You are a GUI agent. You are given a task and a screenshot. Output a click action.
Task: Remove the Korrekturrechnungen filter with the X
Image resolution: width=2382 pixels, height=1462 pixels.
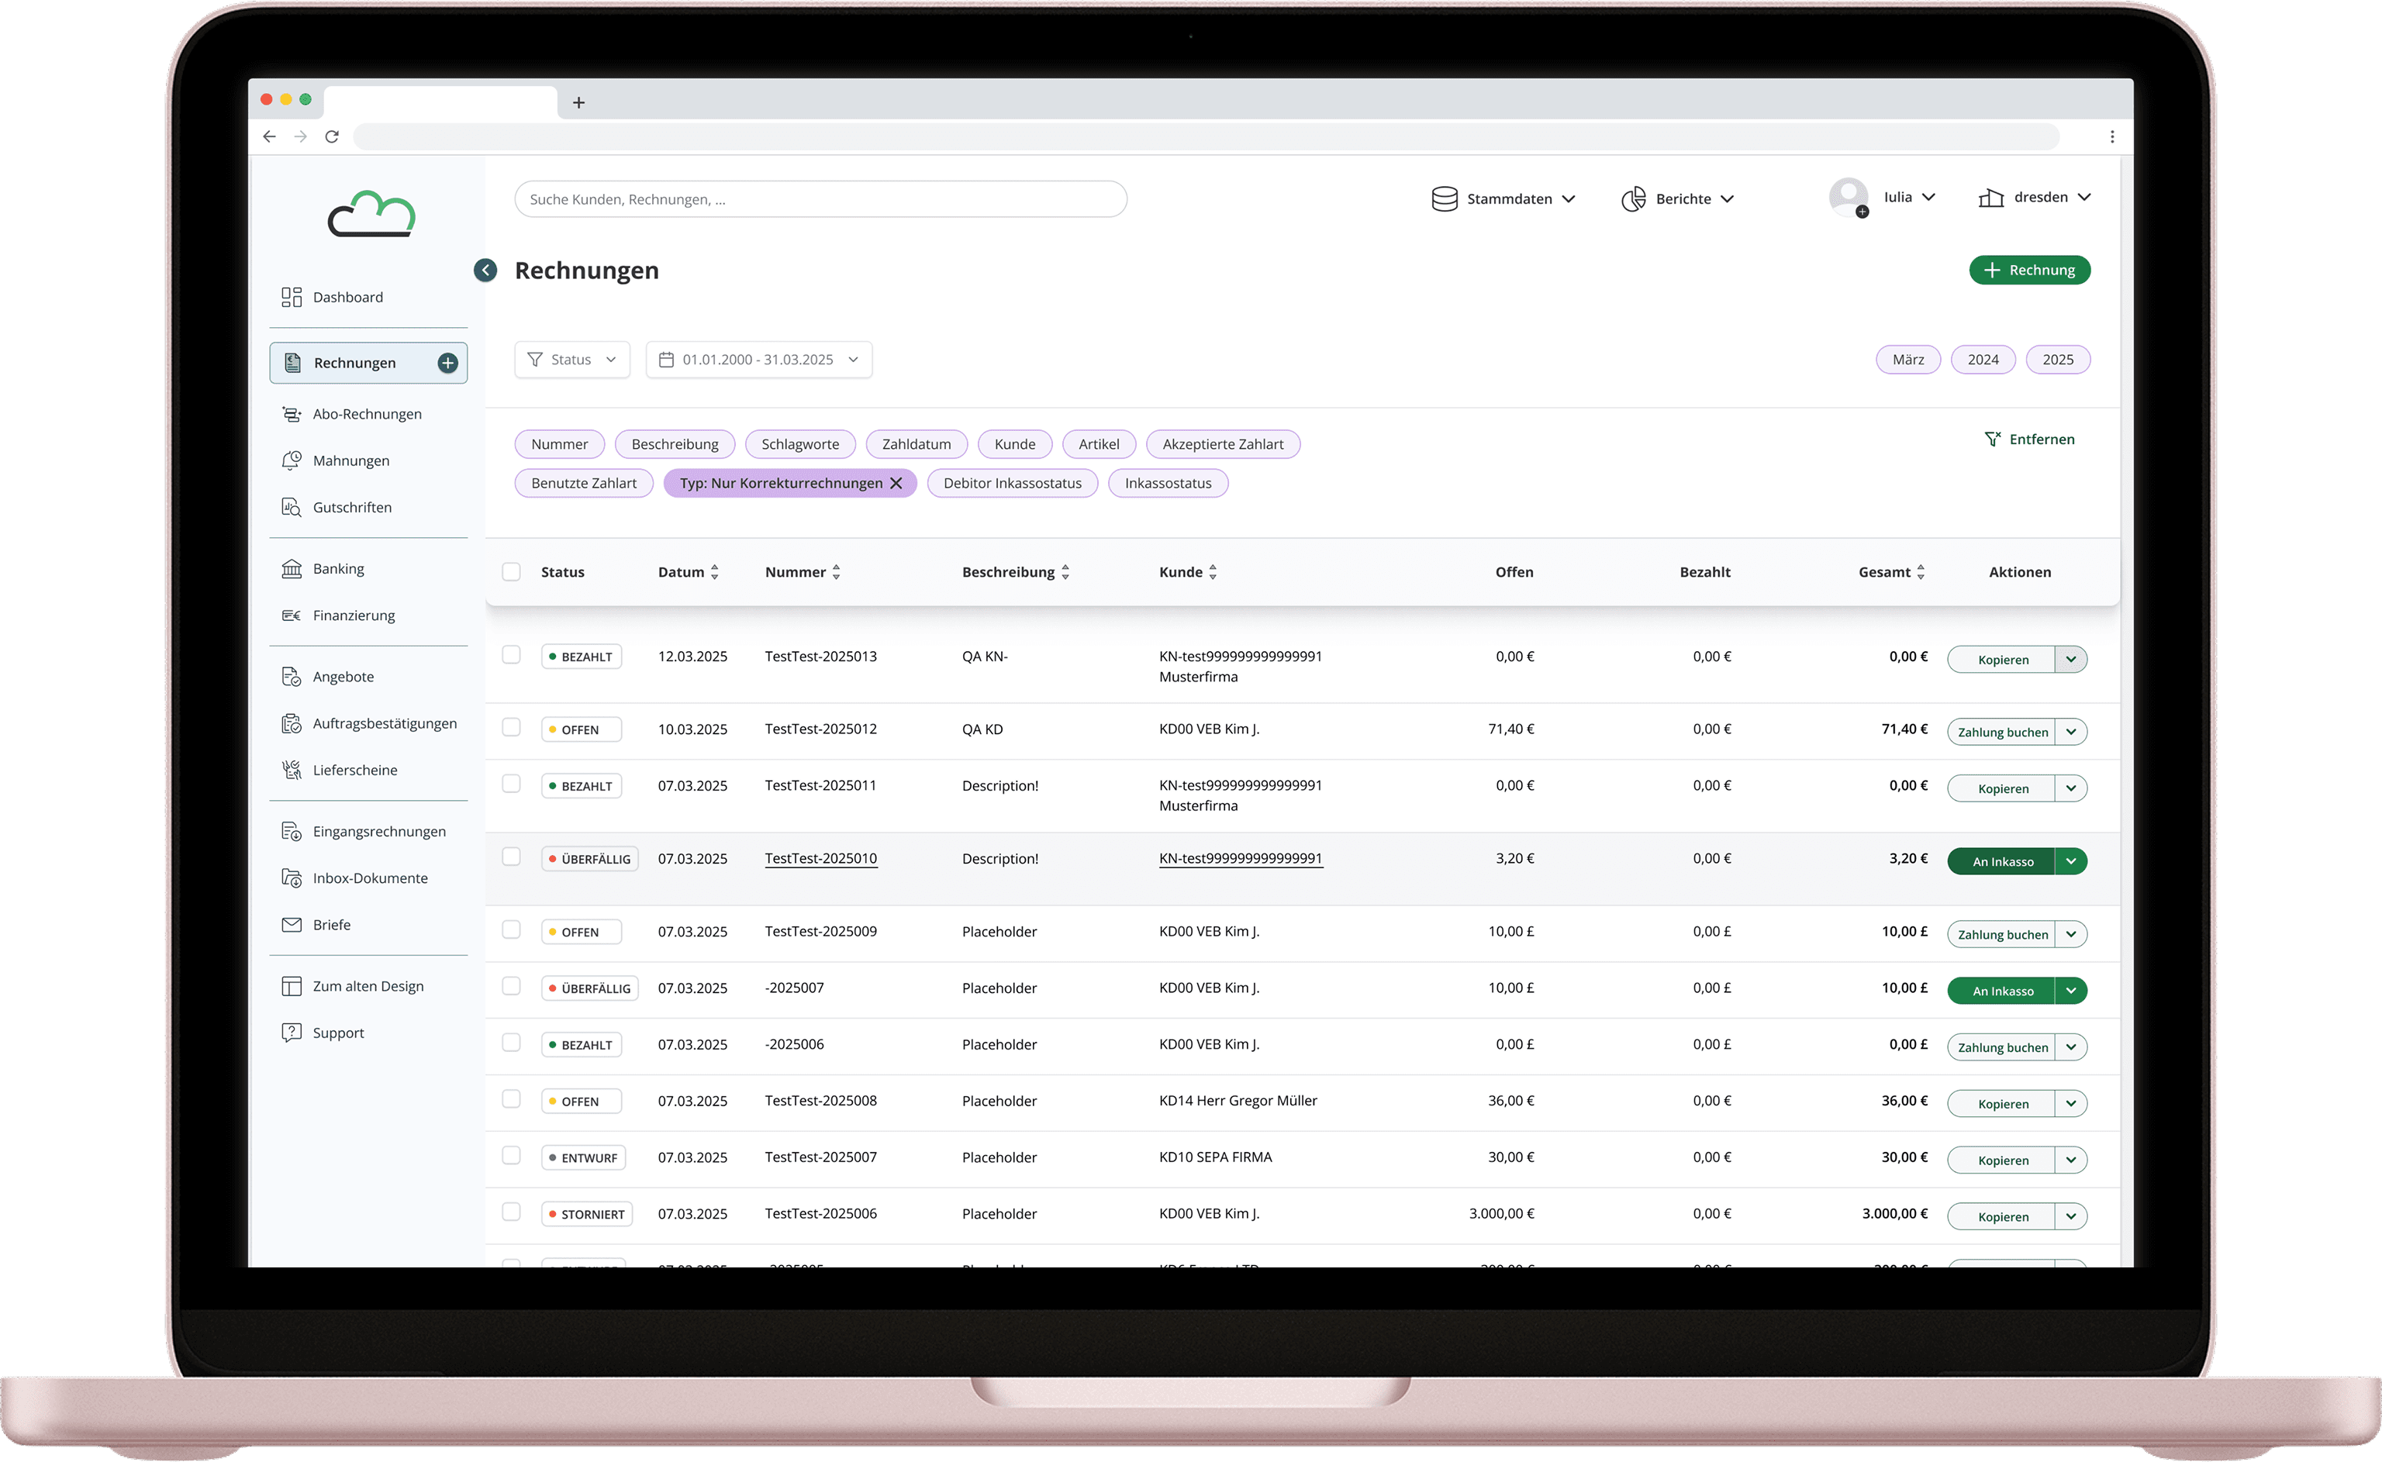click(896, 484)
